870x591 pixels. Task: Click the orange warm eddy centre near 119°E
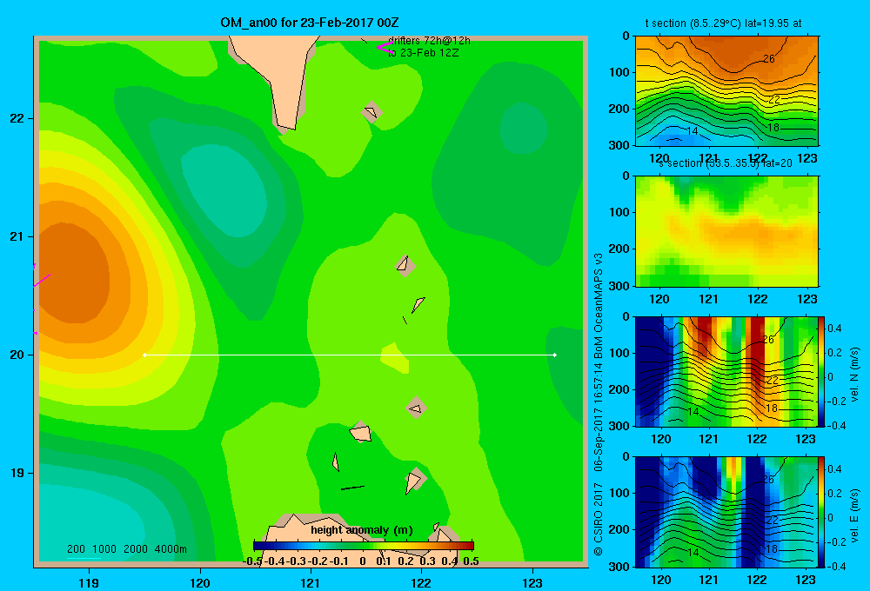[72, 273]
